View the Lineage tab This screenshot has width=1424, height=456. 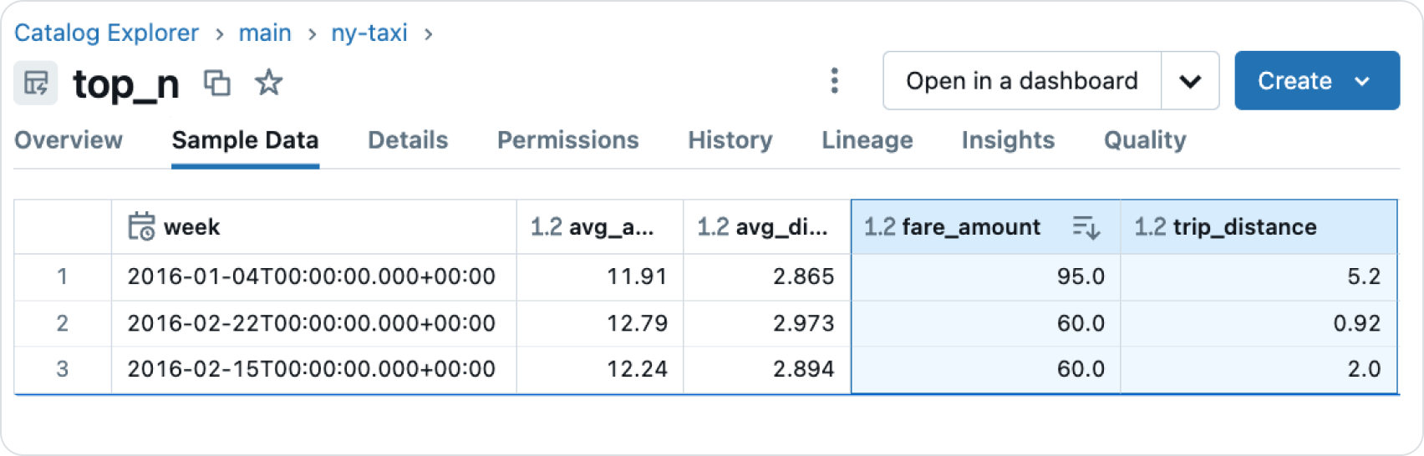tap(867, 140)
